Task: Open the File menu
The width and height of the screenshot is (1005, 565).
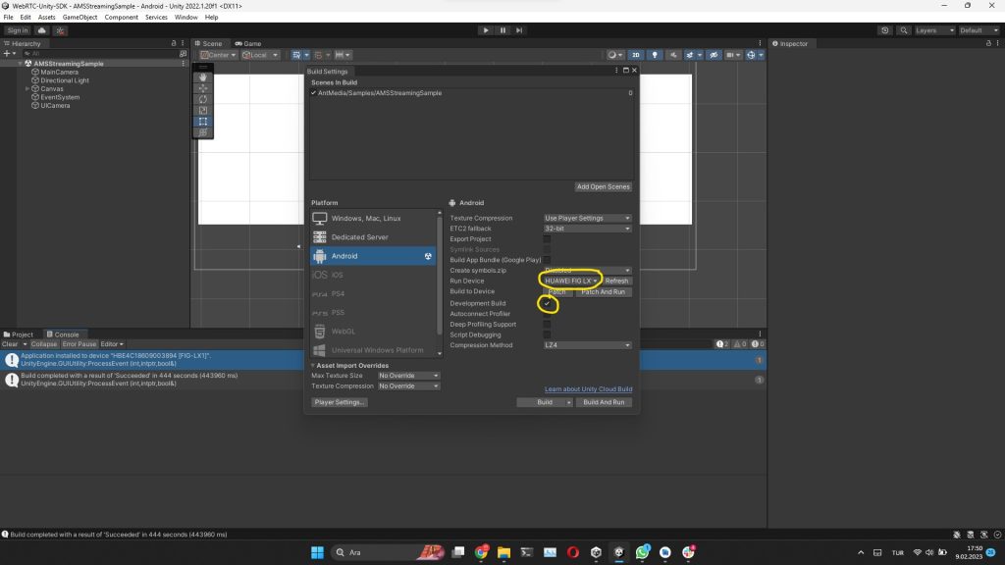Action: 8,18
